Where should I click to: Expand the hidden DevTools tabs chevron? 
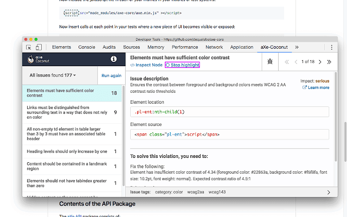(x=296, y=48)
